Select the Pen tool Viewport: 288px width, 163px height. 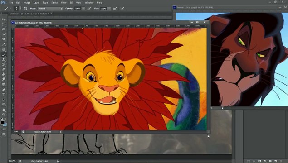4,90
